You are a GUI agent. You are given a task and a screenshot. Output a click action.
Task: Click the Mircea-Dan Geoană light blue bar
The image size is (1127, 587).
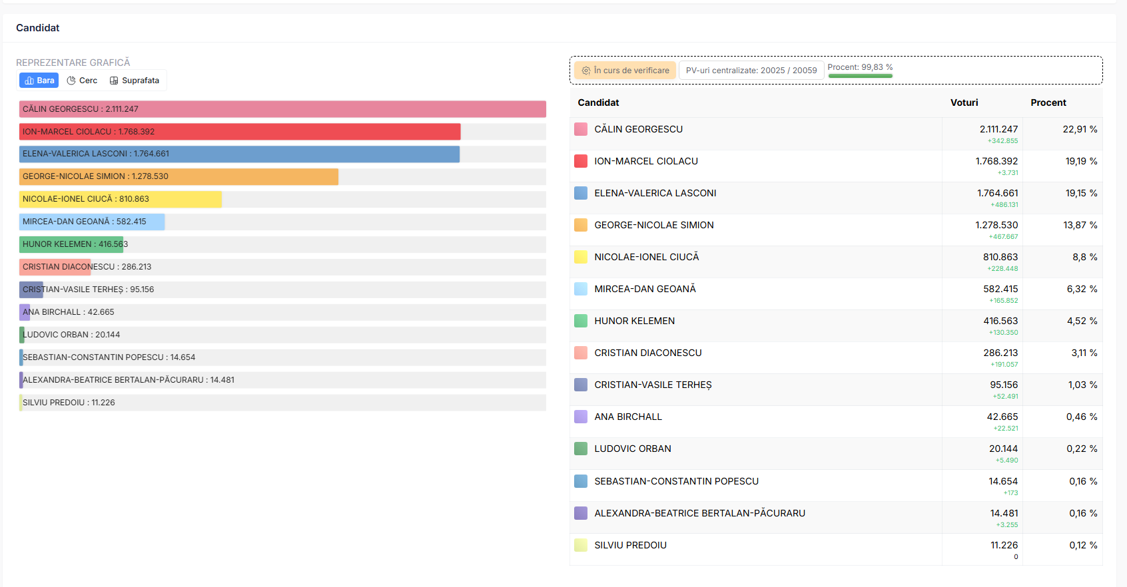92,222
